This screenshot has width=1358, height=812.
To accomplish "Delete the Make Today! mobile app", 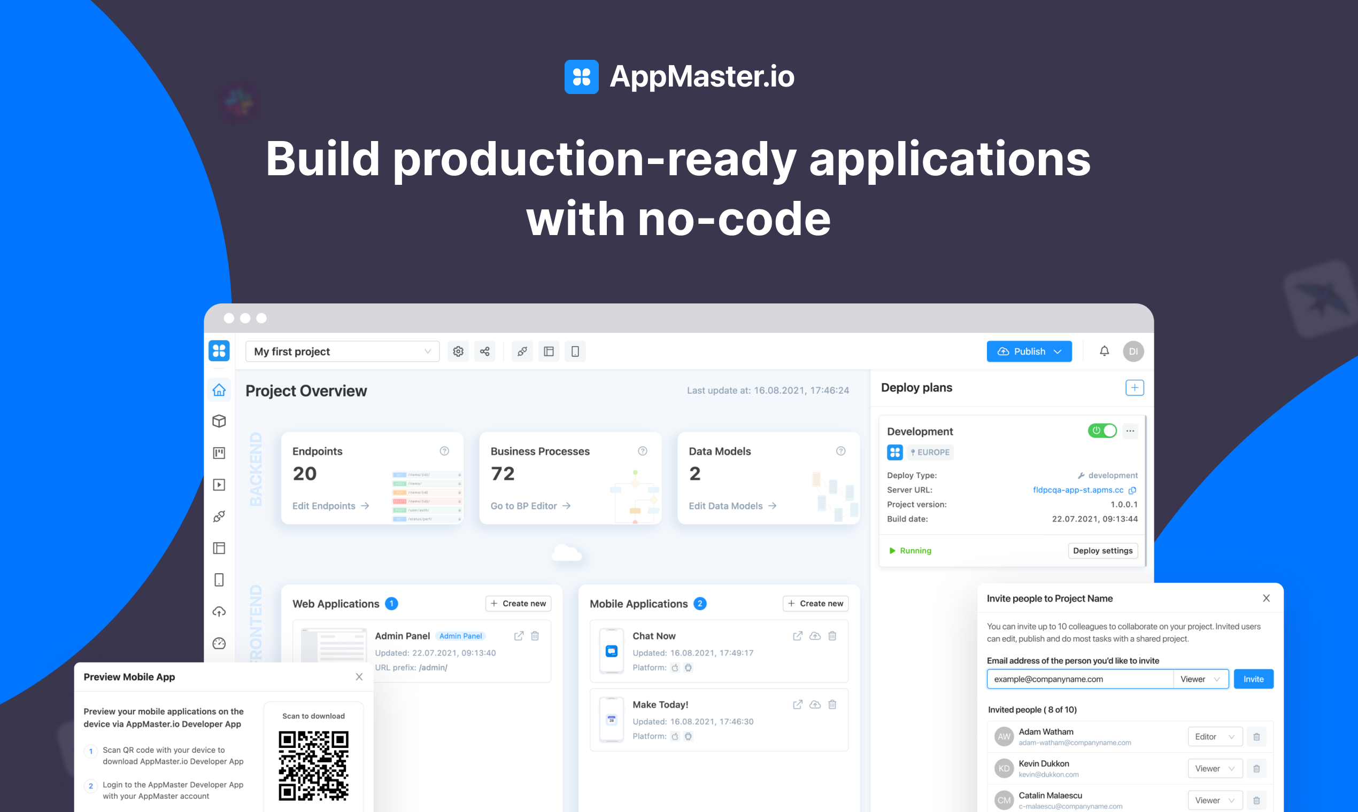I will tap(832, 705).
